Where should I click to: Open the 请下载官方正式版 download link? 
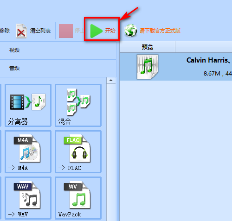[160, 31]
